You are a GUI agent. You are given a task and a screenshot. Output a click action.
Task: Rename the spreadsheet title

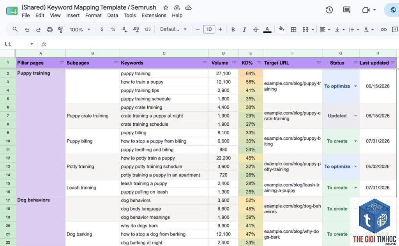(89, 7)
